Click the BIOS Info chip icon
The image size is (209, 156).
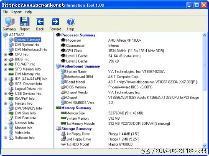pyautogui.click(x=11, y=60)
